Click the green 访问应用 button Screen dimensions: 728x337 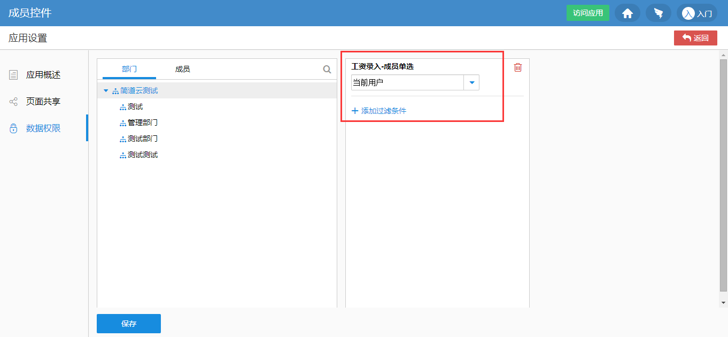click(587, 13)
